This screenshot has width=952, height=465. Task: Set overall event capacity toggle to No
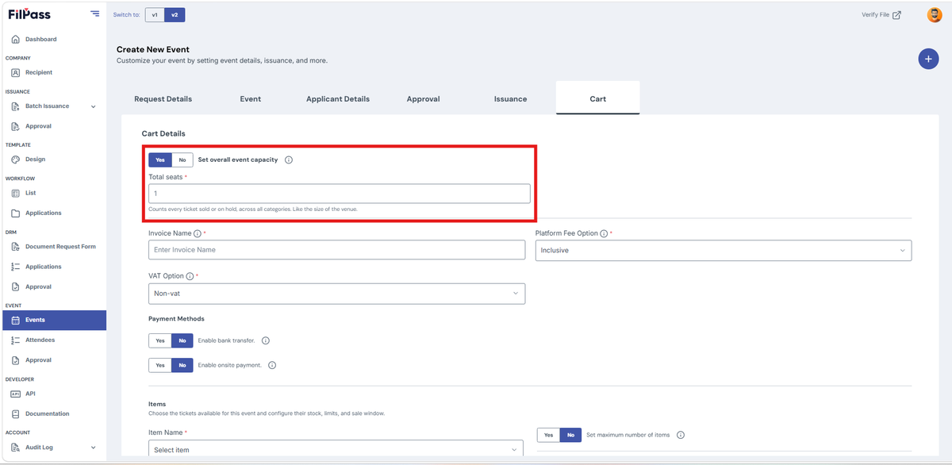click(182, 159)
